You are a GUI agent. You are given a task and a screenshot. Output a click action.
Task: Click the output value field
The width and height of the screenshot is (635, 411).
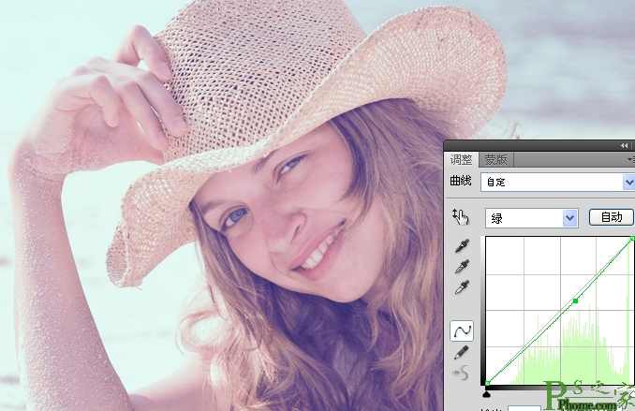coord(524,408)
